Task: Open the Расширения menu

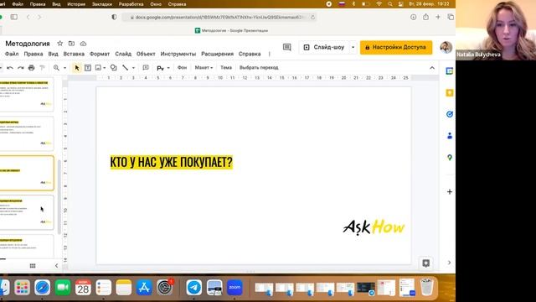Action: pyautogui.click(x=217, y=54)
